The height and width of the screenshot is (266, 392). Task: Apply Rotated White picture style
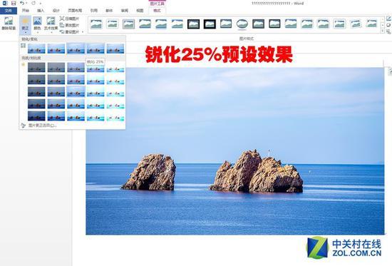356,24
